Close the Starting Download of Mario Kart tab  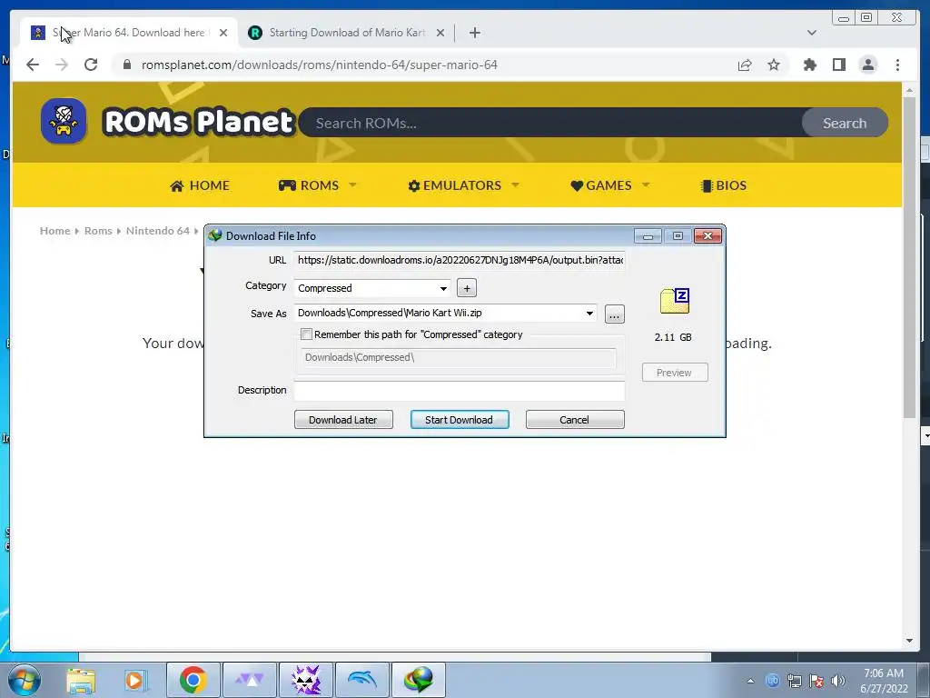[x=440, y=33]
